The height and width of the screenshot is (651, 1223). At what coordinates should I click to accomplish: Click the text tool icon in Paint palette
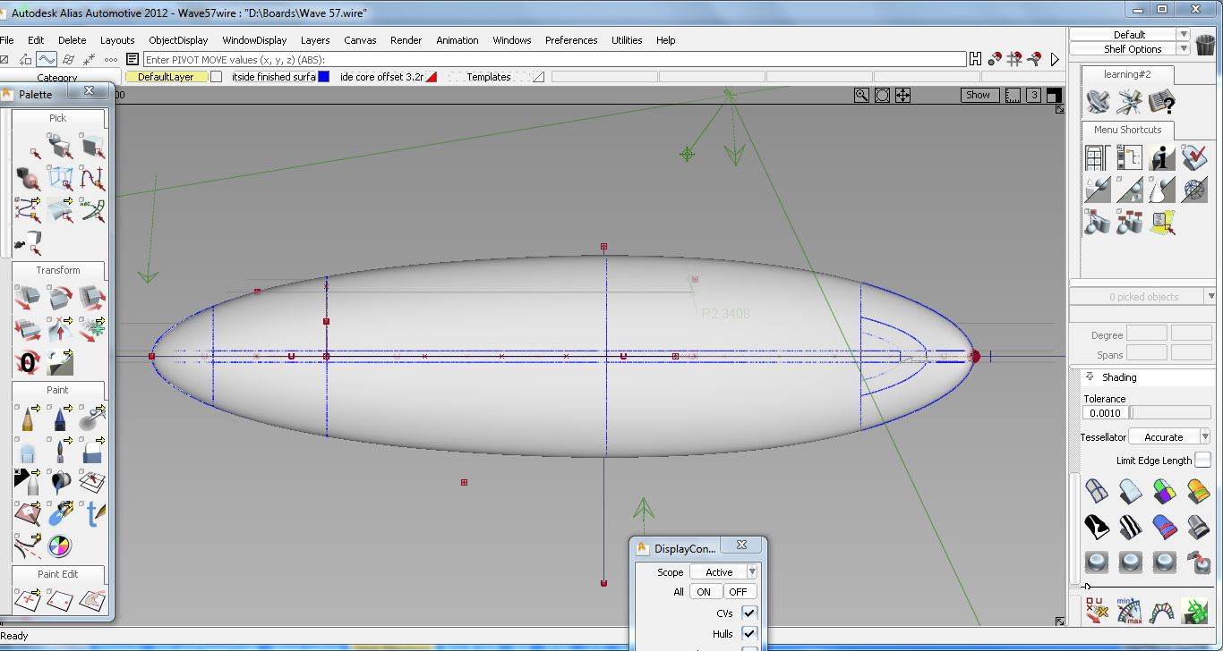[x=92, y=513]
